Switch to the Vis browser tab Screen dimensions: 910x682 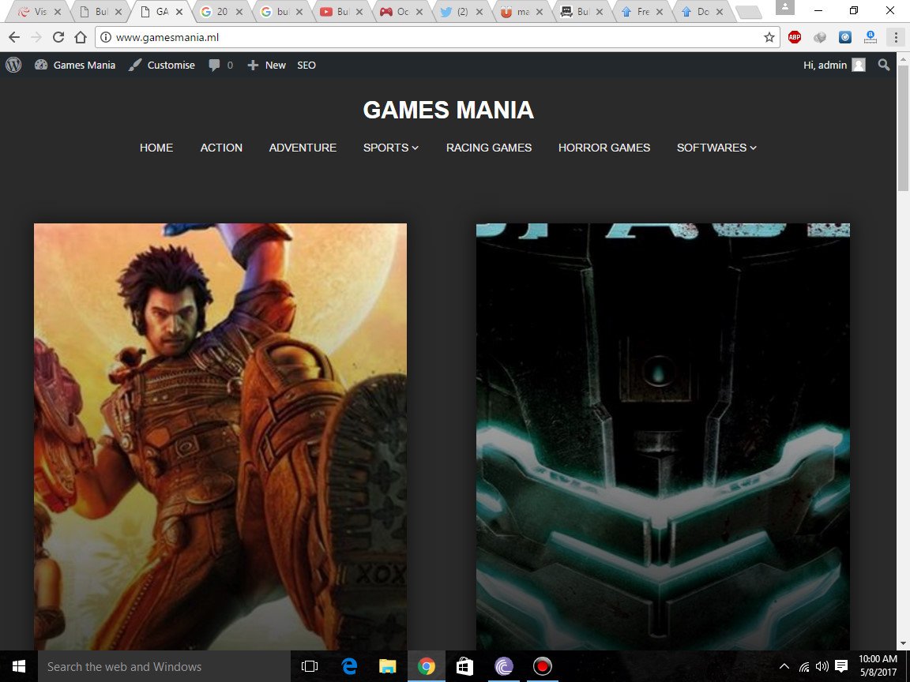tap(40, 12)
